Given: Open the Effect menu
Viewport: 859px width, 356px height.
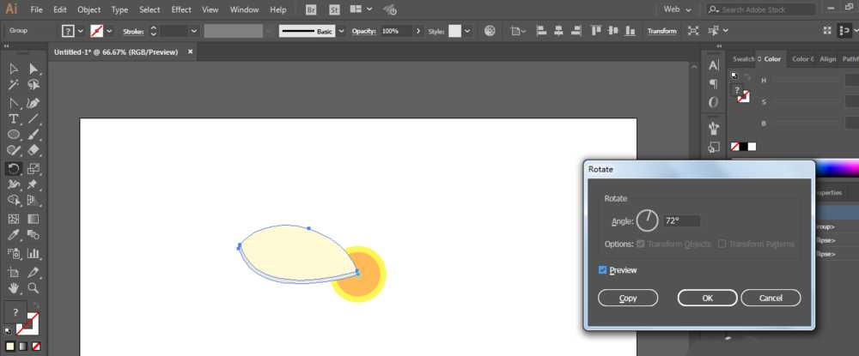Looking at the screenshot, I should point(181,9).
